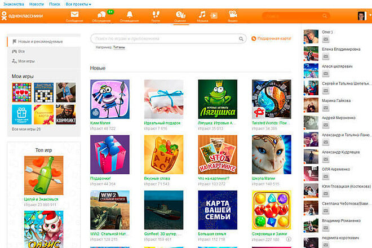
Task: Click the envelope icon under Александр Кудрявцев
Action: pyautogui.click(x=326, y=160)
